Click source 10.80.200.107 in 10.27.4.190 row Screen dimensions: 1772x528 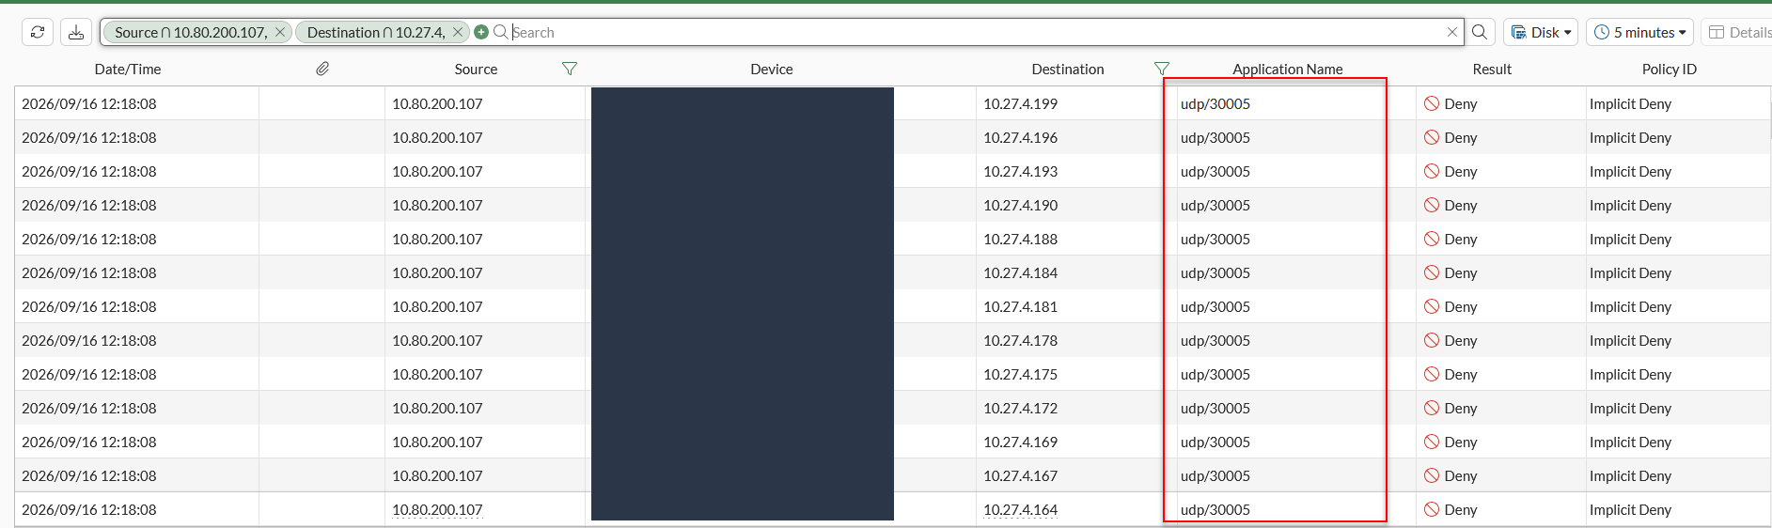[437, 205]
